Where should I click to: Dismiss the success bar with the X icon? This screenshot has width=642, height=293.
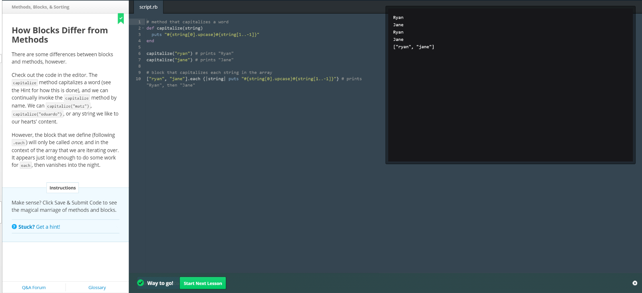click(x=635, y=283)
